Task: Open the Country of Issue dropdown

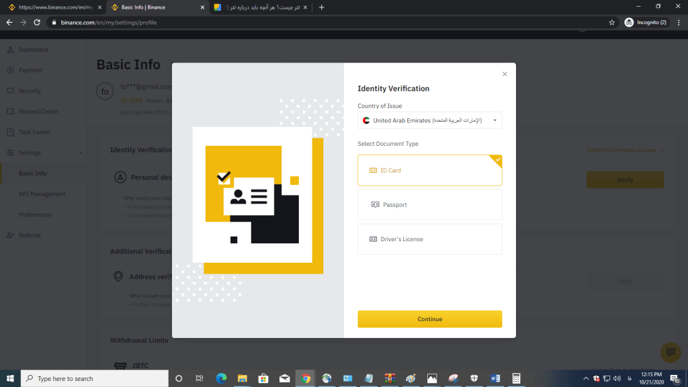Action: 429,120
